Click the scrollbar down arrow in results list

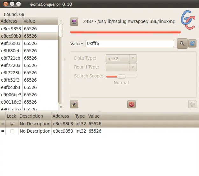[x=61, y=107]
